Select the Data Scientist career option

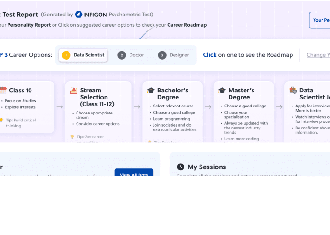pyautogui.click(x=83, y=55)
